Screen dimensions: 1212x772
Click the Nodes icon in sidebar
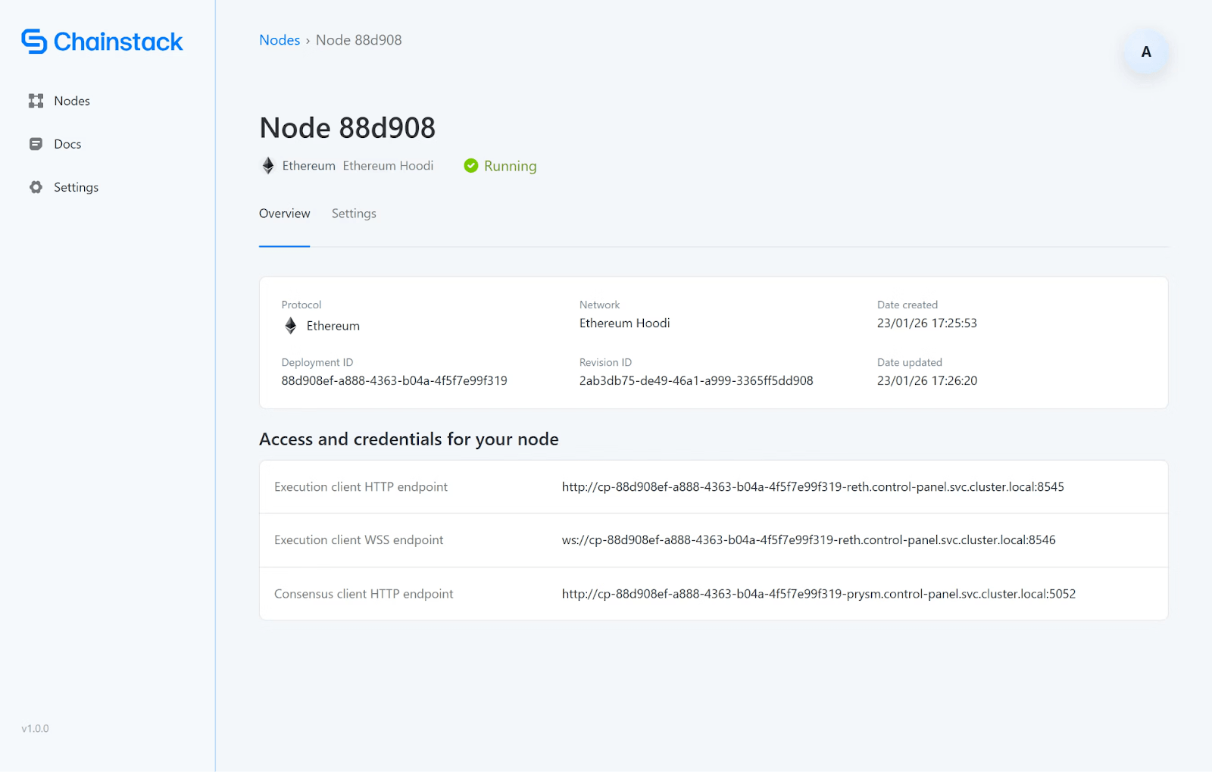[x=36, y=101]
